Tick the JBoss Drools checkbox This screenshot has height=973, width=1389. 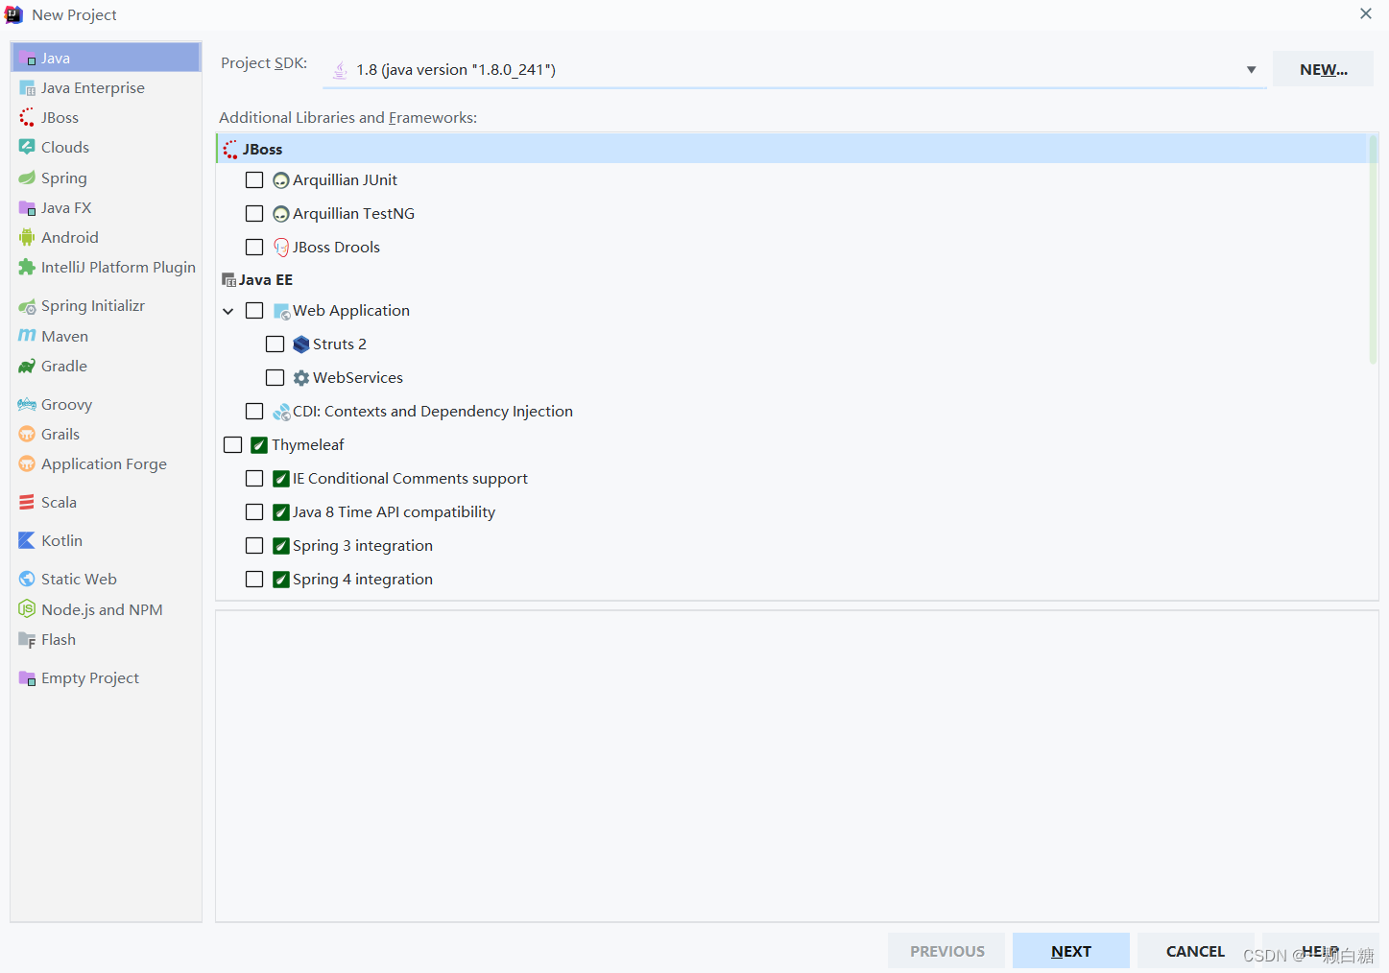click(x=254, y=248)
